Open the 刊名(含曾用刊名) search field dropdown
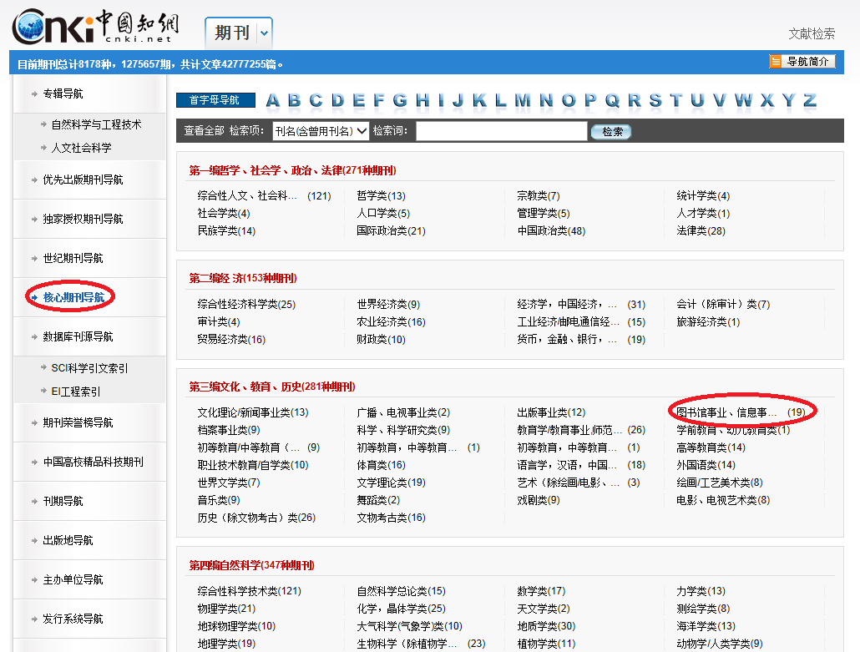Image resolution: width=860 pixels, height=652 pixels. pos(321,131)
